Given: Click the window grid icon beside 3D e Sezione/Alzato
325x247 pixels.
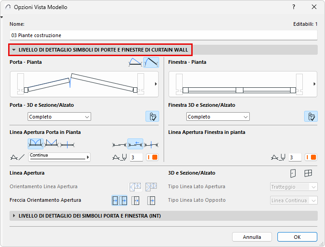Looking at the screenshot, I should (308, 173).
